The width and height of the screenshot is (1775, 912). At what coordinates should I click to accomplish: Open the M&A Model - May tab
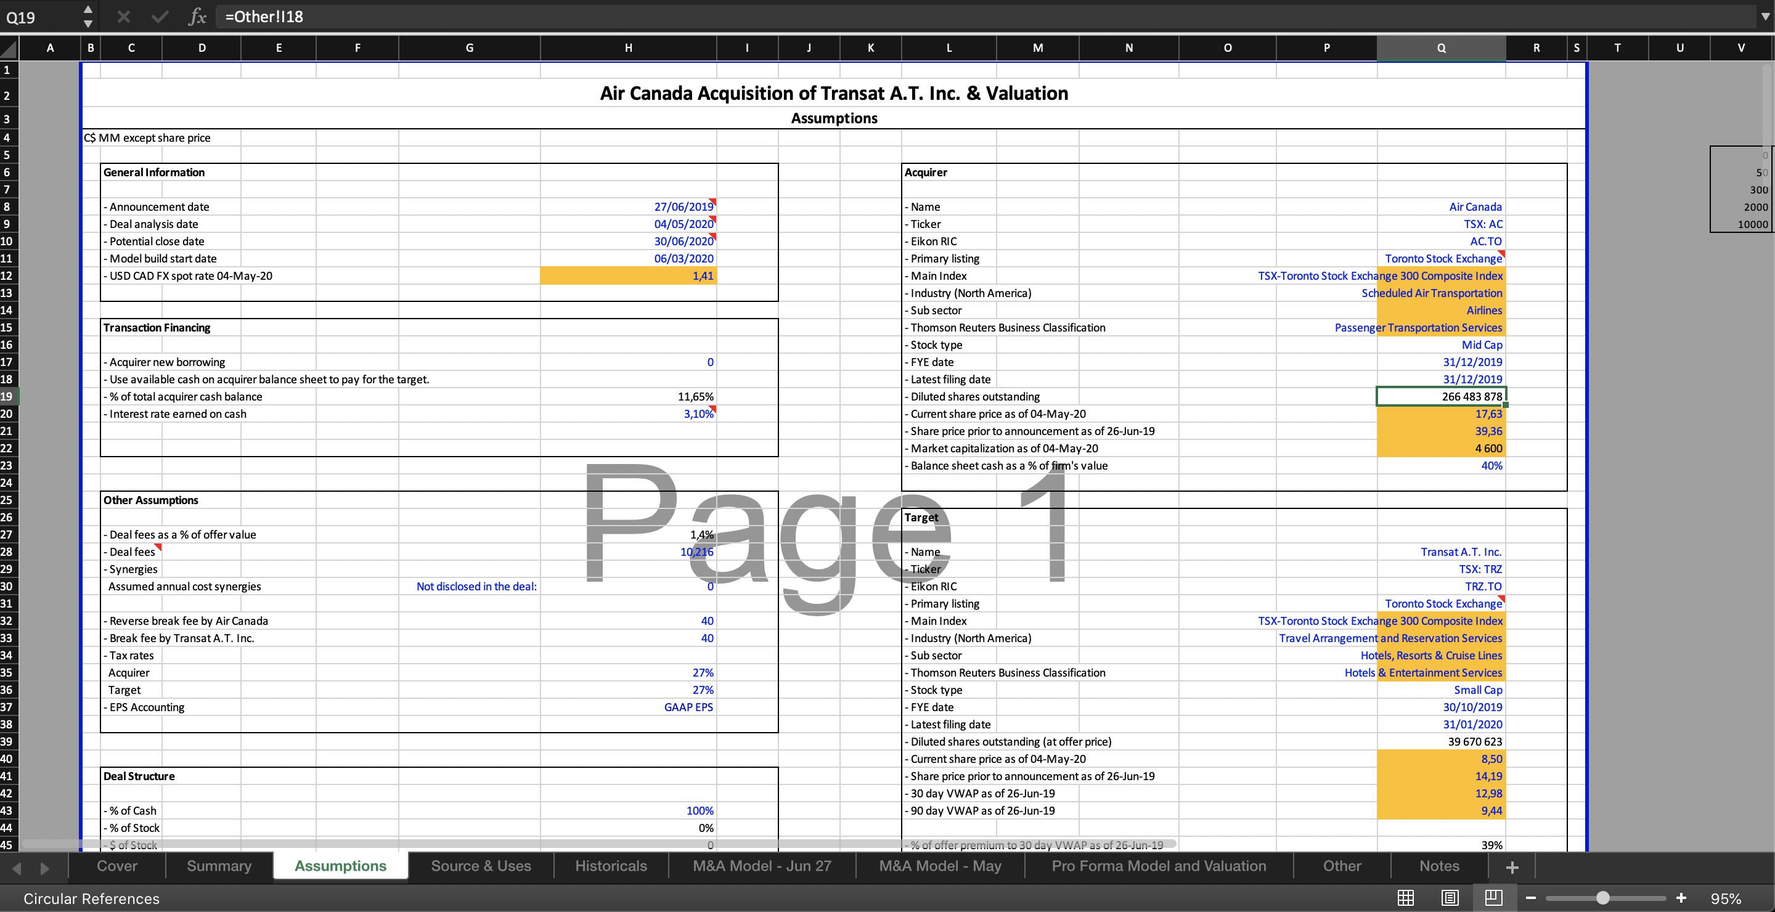[940, 866]
